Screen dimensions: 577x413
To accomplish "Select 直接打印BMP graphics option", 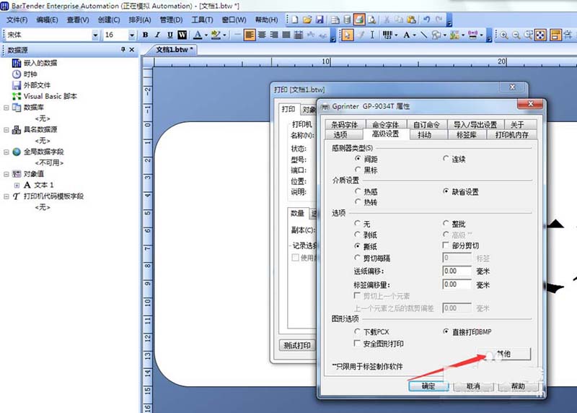I will pyautogui.click(x=446, y=331).
